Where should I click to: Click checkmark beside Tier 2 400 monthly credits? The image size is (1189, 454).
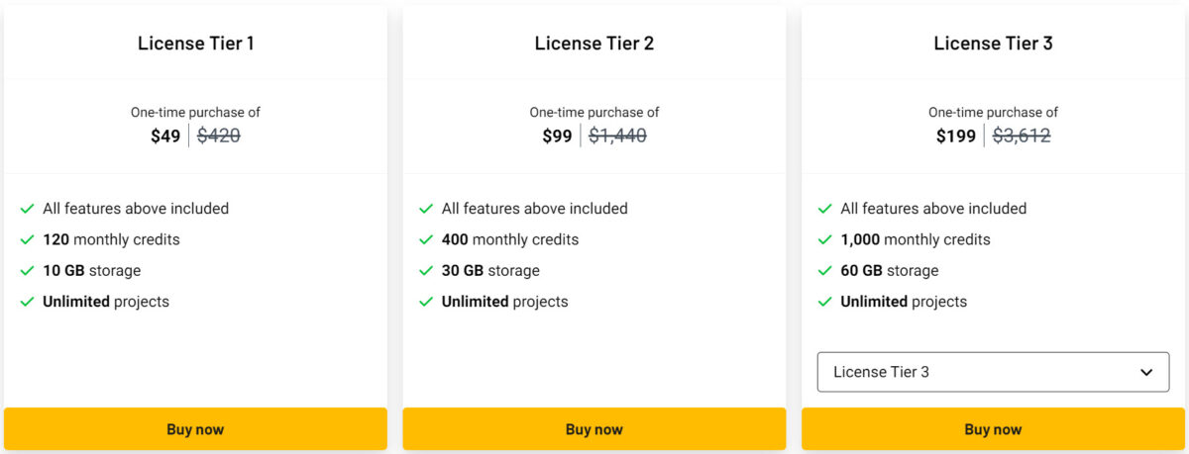click(426, 239)
